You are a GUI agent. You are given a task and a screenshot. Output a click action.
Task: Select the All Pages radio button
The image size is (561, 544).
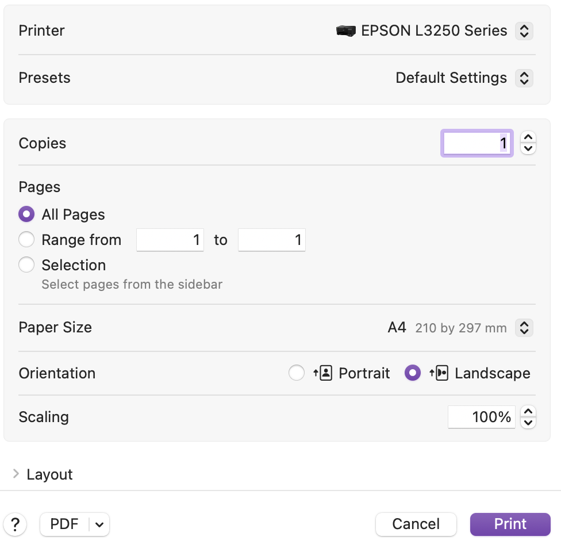[26, 214]
